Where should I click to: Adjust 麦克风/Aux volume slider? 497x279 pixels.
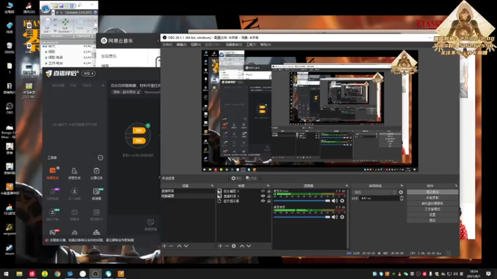click(x=302, y=200)
